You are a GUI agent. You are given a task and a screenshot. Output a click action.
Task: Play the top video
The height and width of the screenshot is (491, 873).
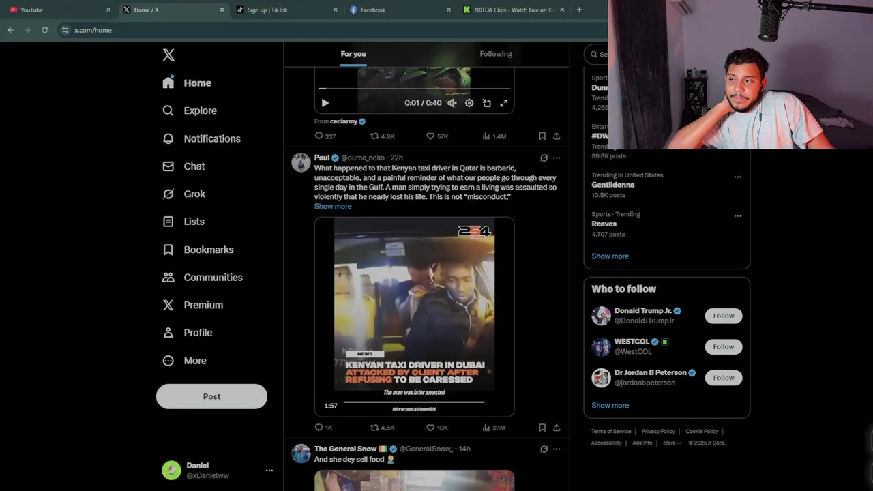(325, 103)
